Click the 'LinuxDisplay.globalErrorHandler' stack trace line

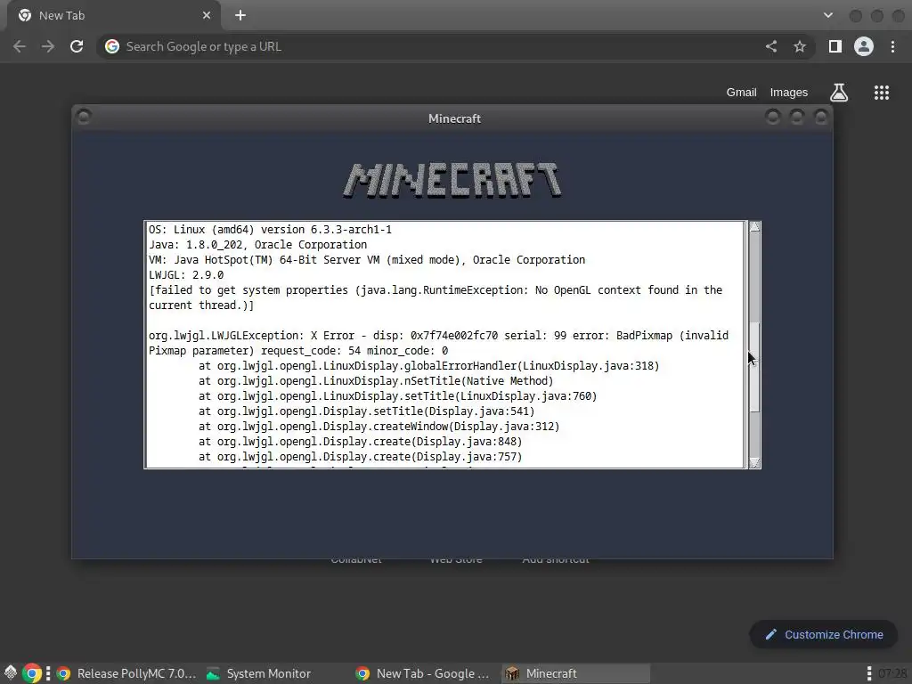[428, 366]
